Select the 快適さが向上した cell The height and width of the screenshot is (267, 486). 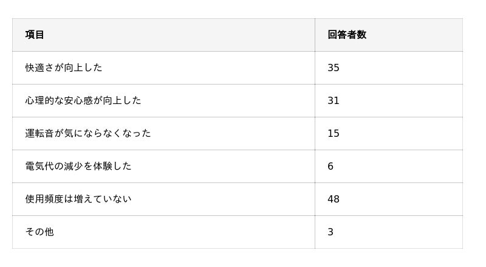pos(64,68)
